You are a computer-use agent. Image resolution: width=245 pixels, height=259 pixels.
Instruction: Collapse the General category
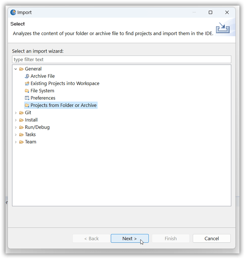[16, 69]
